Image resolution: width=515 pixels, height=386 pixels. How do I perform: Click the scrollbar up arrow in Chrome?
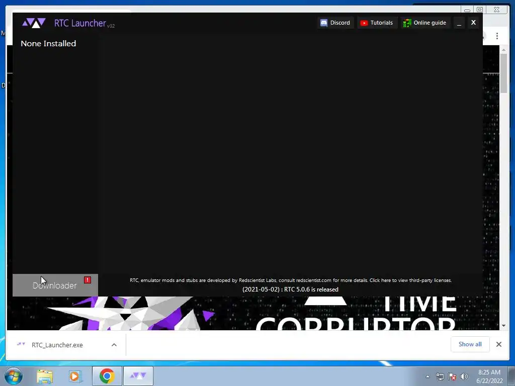(x=504, y=50)
